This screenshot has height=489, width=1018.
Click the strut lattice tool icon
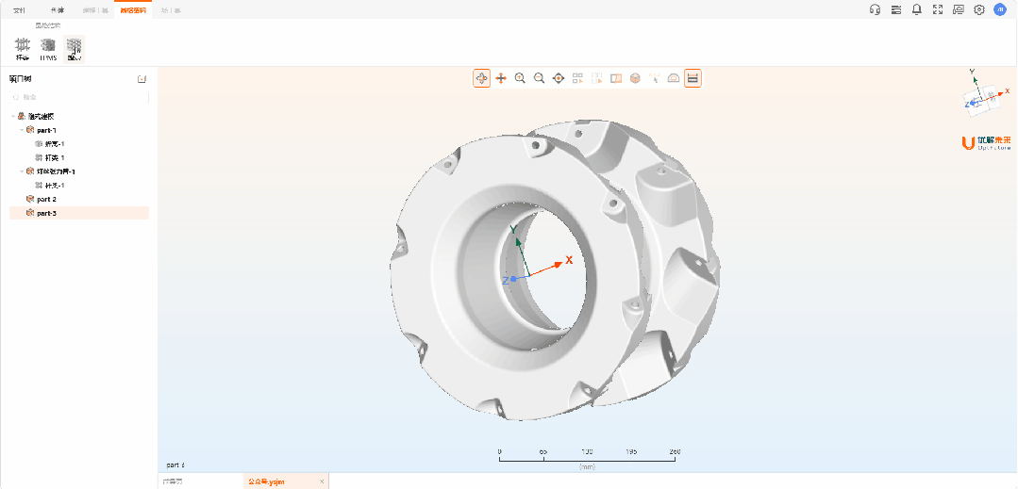(23, 49)
